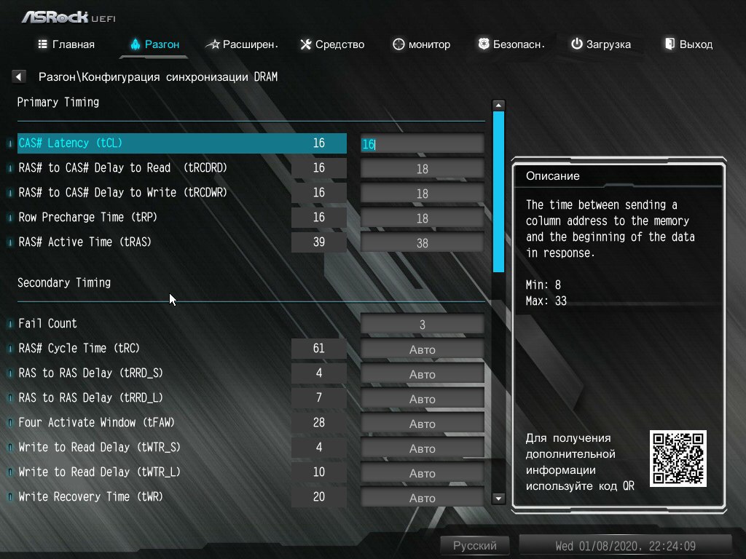Open the tRRD_S Авто setting field
The width and height of the screenshot is (746, 559).
point(422,373)
